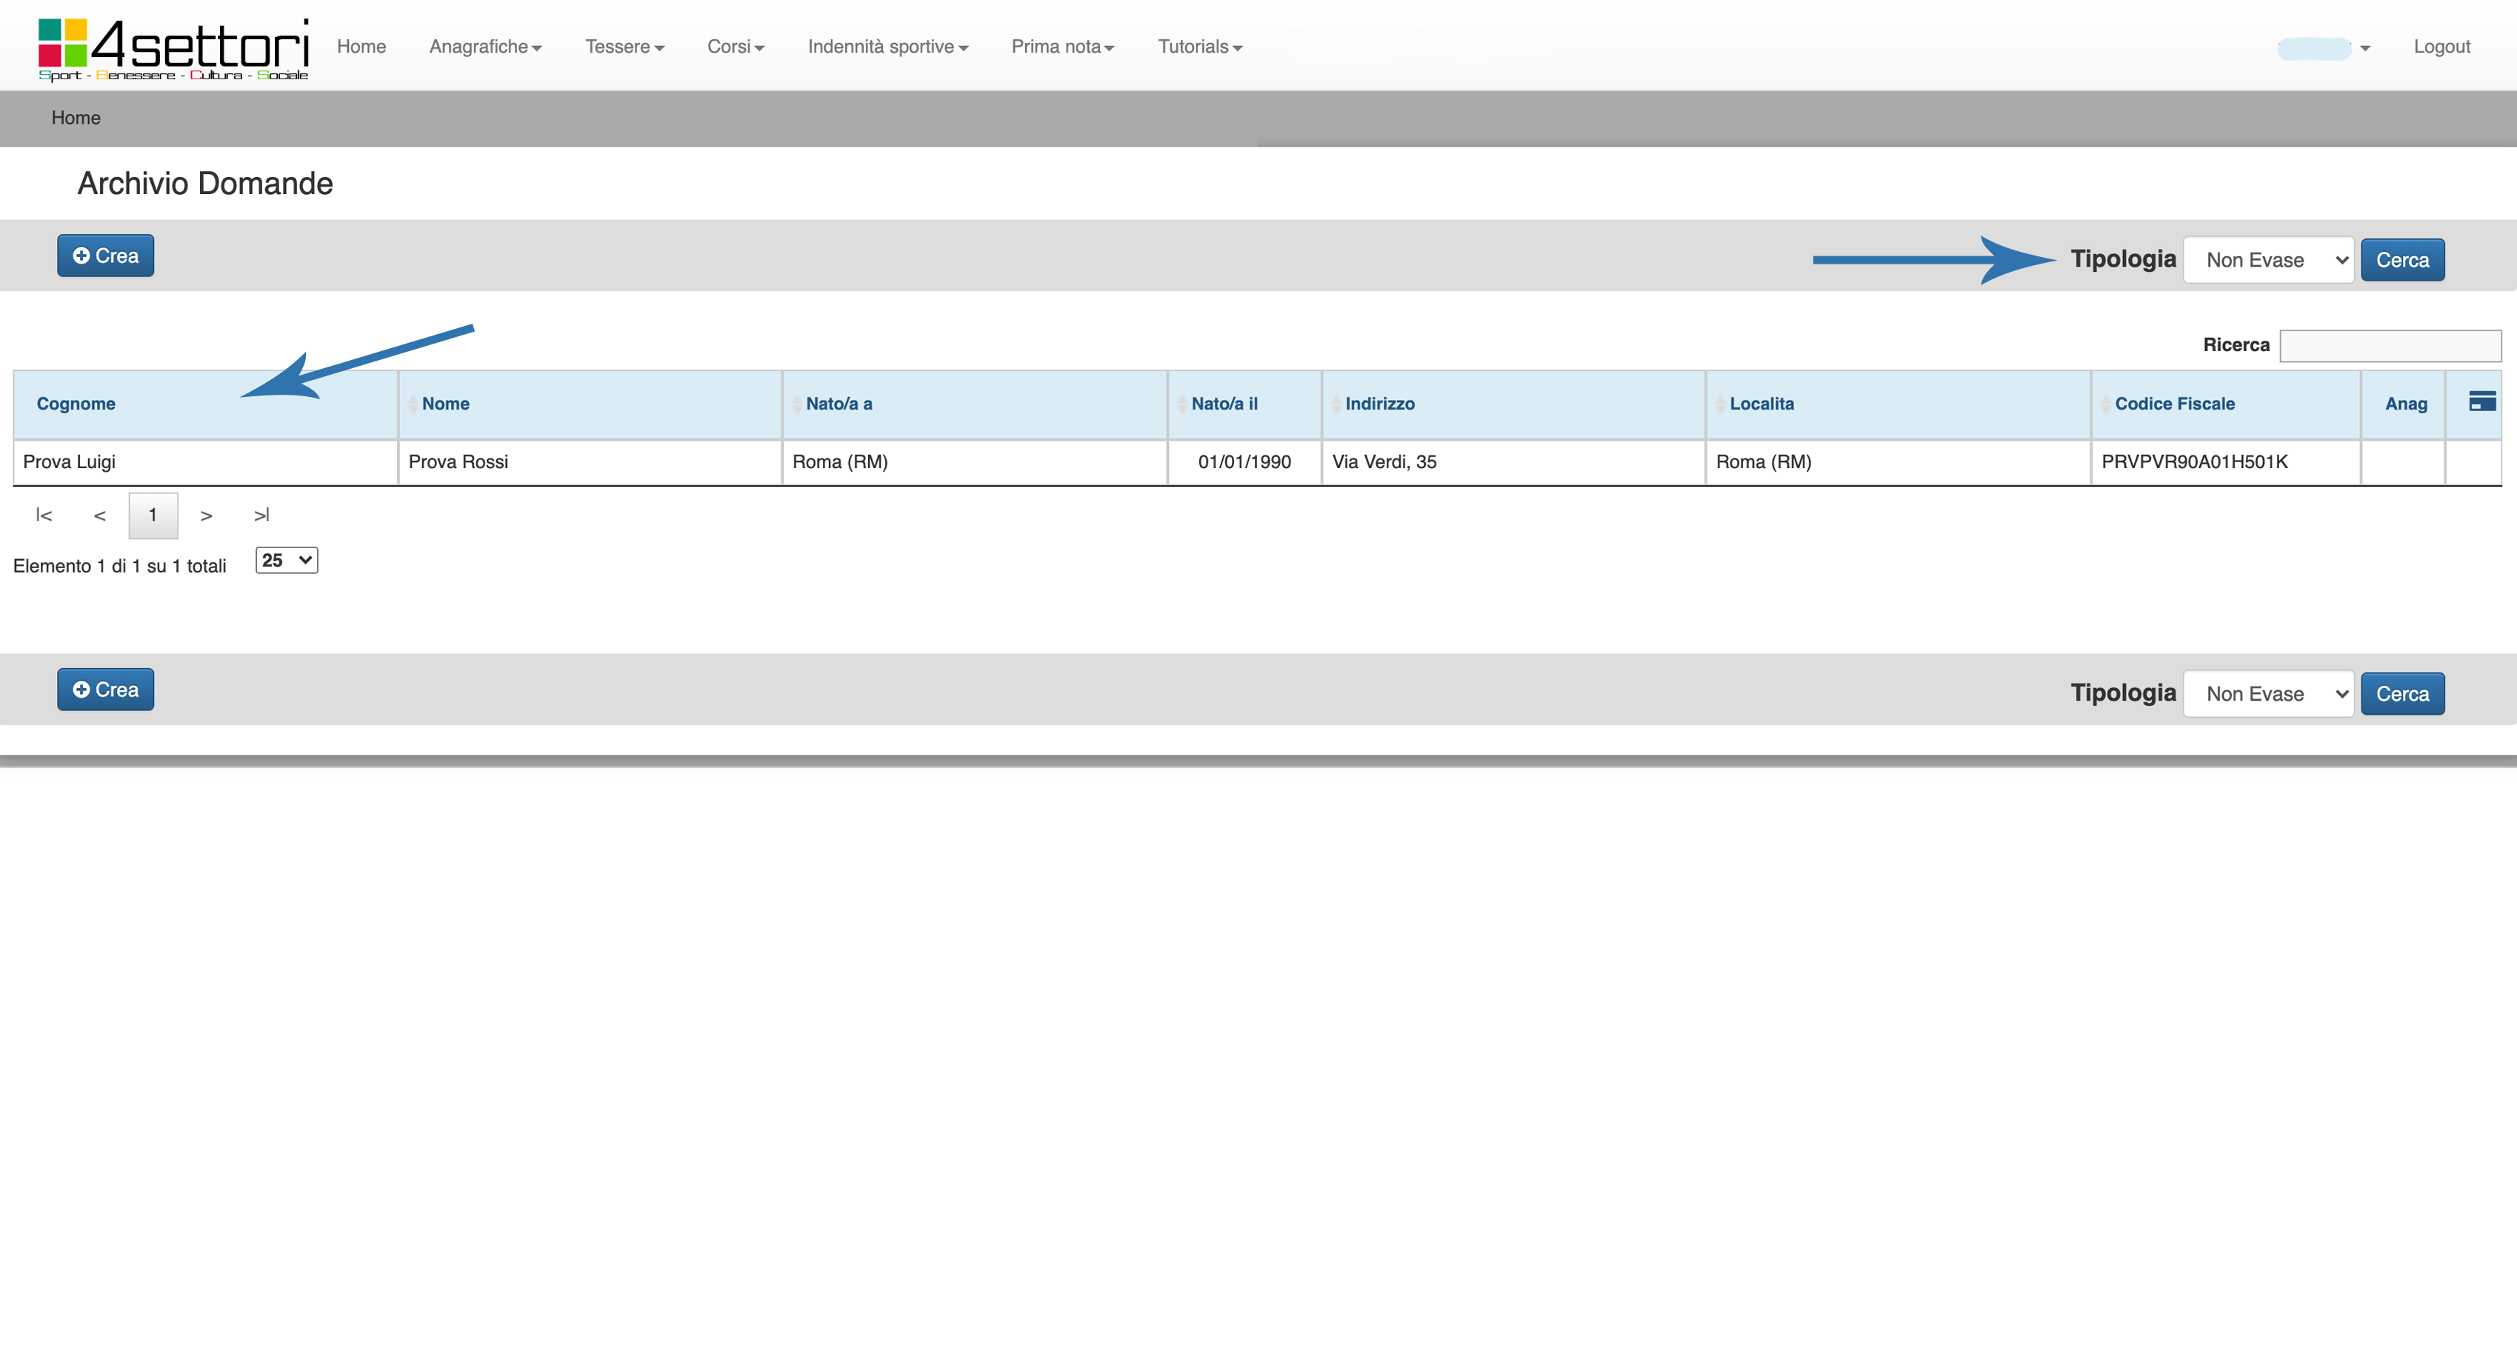
Task: Click the card icon in table header
Action: 2481,401
